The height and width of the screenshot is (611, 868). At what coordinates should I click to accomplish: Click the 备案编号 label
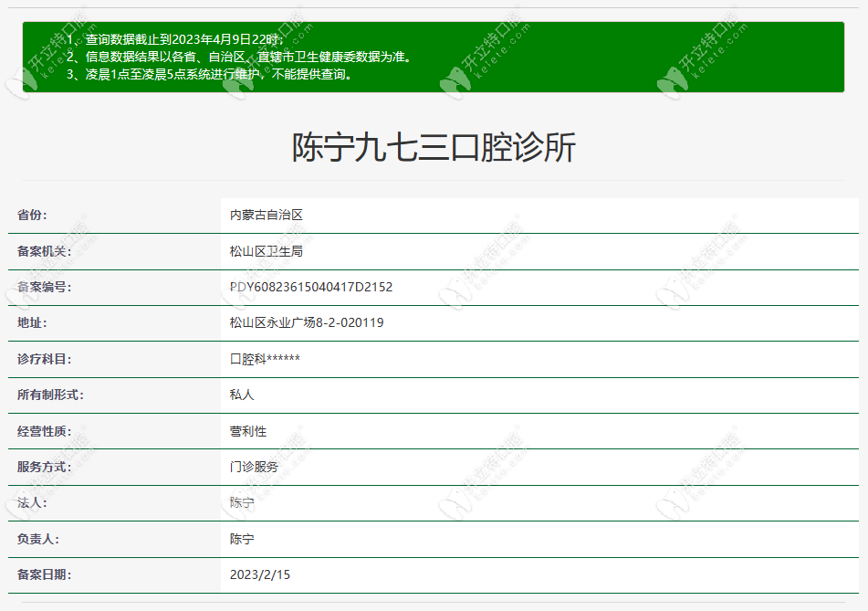coord(45,287)
